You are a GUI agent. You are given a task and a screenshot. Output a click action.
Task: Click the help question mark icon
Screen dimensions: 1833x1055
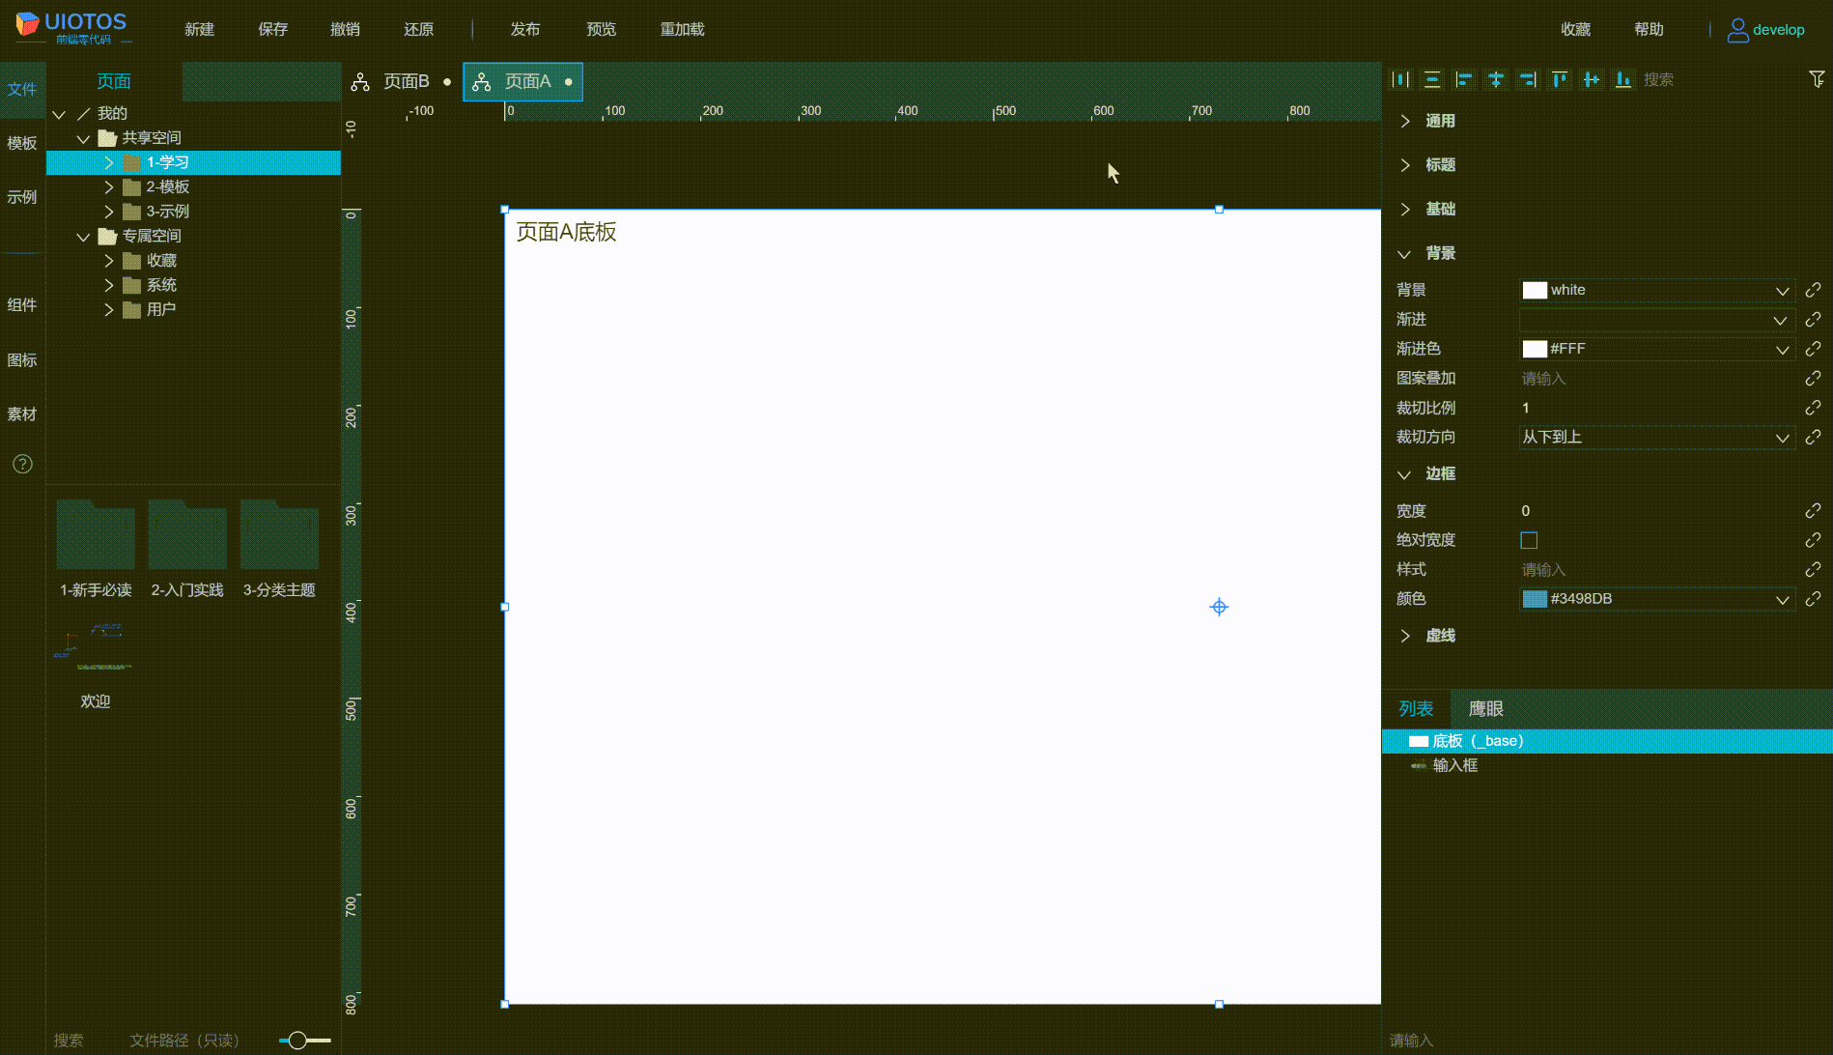click(x=22, y=464)
